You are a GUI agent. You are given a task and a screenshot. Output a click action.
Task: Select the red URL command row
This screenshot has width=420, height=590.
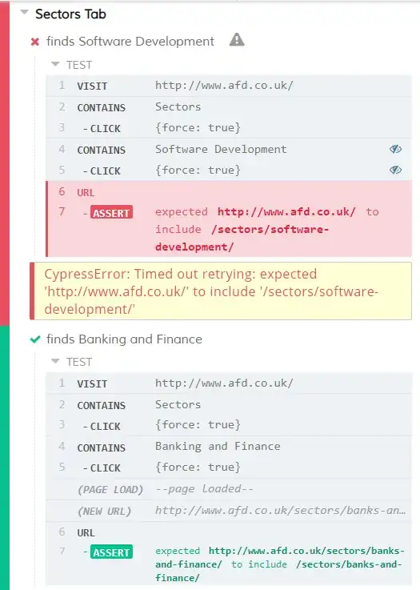click(229, 192)
